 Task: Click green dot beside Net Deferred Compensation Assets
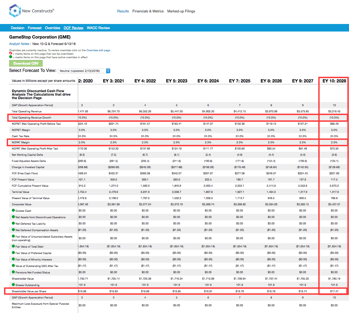click(13, 230)
